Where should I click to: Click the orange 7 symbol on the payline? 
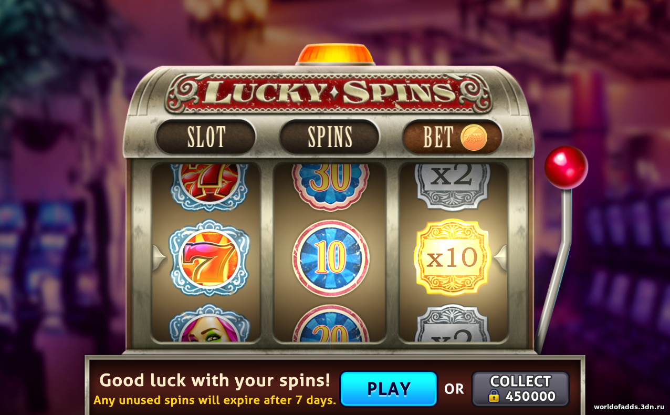209,258
